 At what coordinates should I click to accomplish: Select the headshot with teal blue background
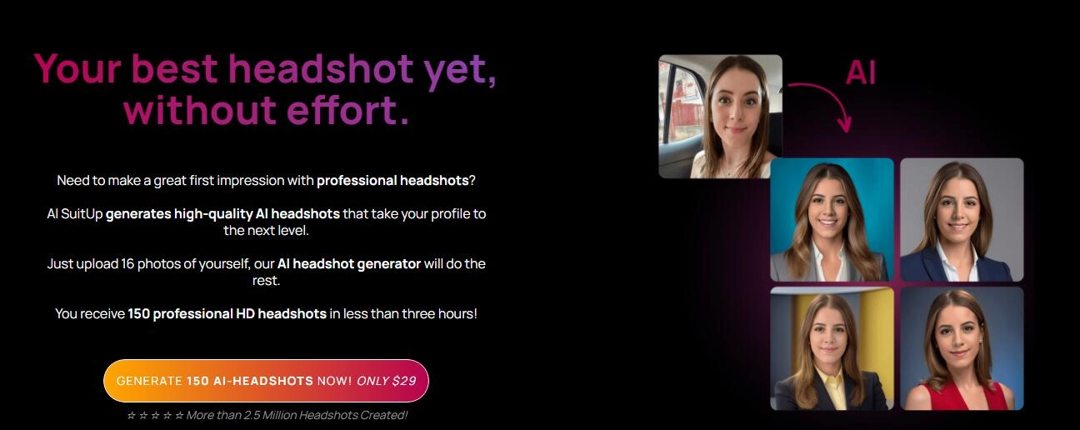point(832,220)
